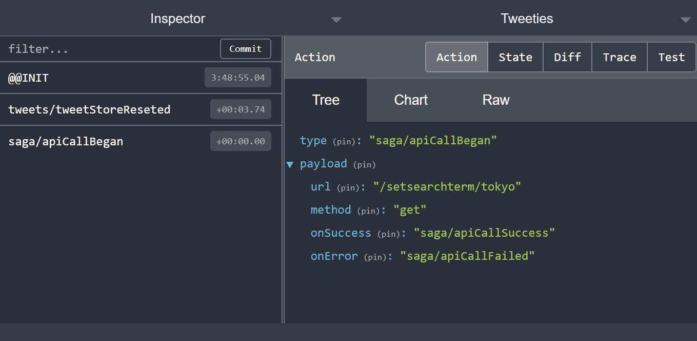Viewport: 697px width, 341px height.
Task: Open the Trace tab
Action: coord(619,57)
